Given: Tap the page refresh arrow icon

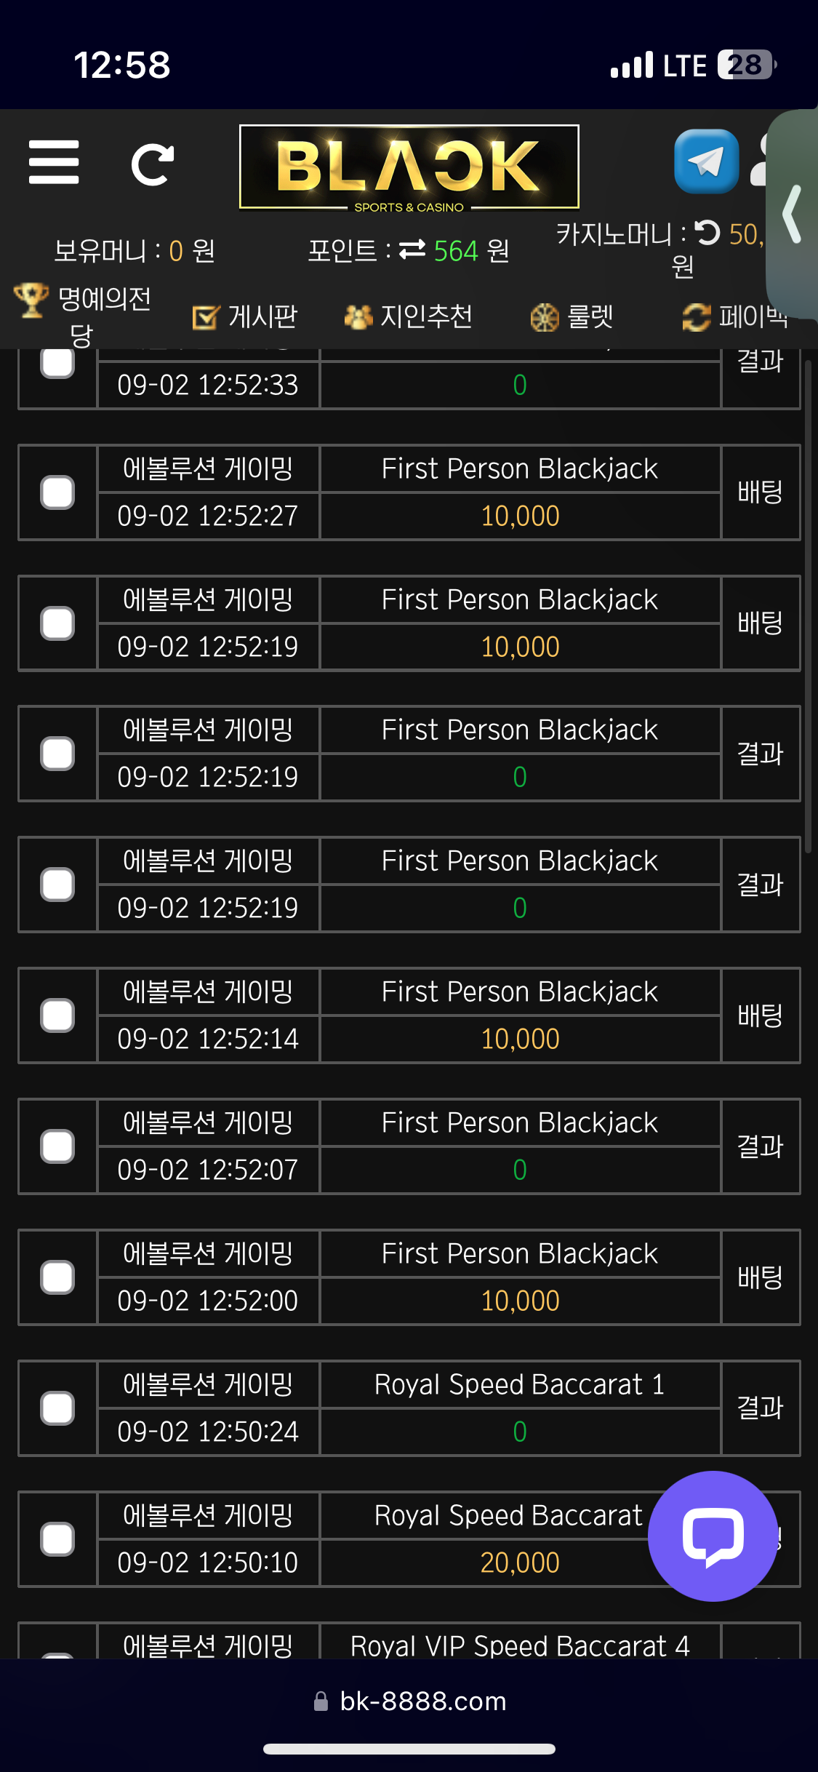Looking at the screenshot, I should pyautogui.click(x=153, y=164).
